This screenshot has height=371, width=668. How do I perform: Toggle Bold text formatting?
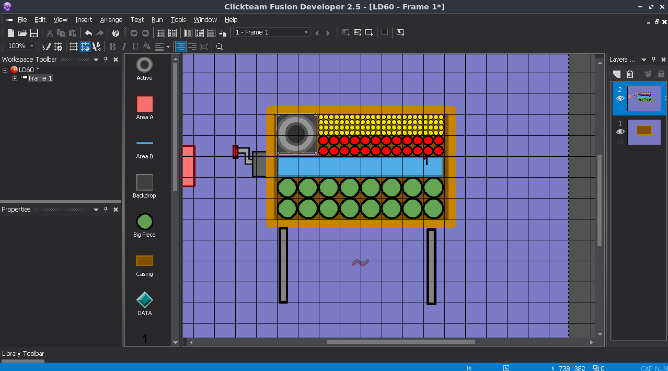click(112, 47)
